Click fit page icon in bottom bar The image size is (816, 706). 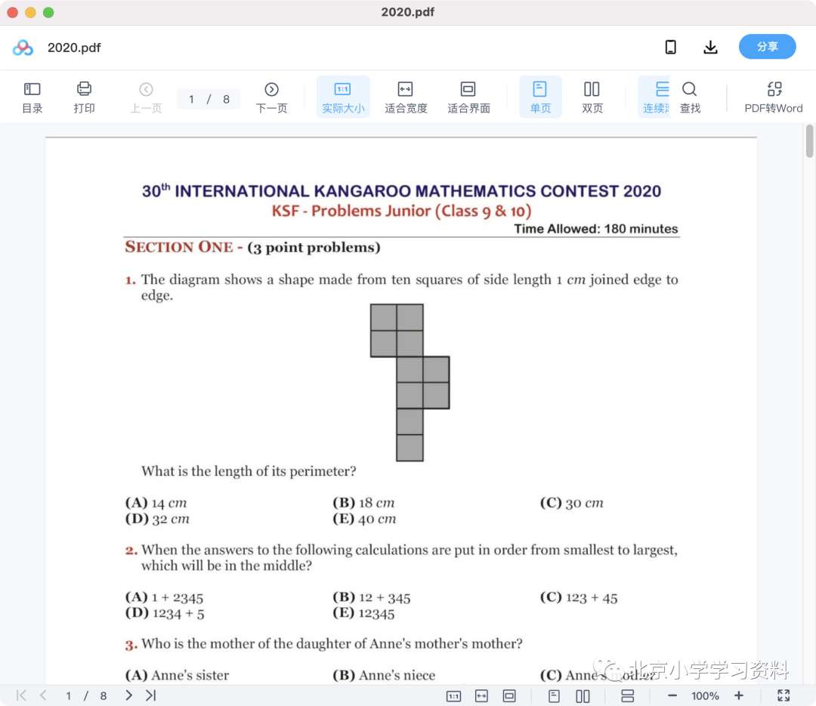[x=509, y=696]
